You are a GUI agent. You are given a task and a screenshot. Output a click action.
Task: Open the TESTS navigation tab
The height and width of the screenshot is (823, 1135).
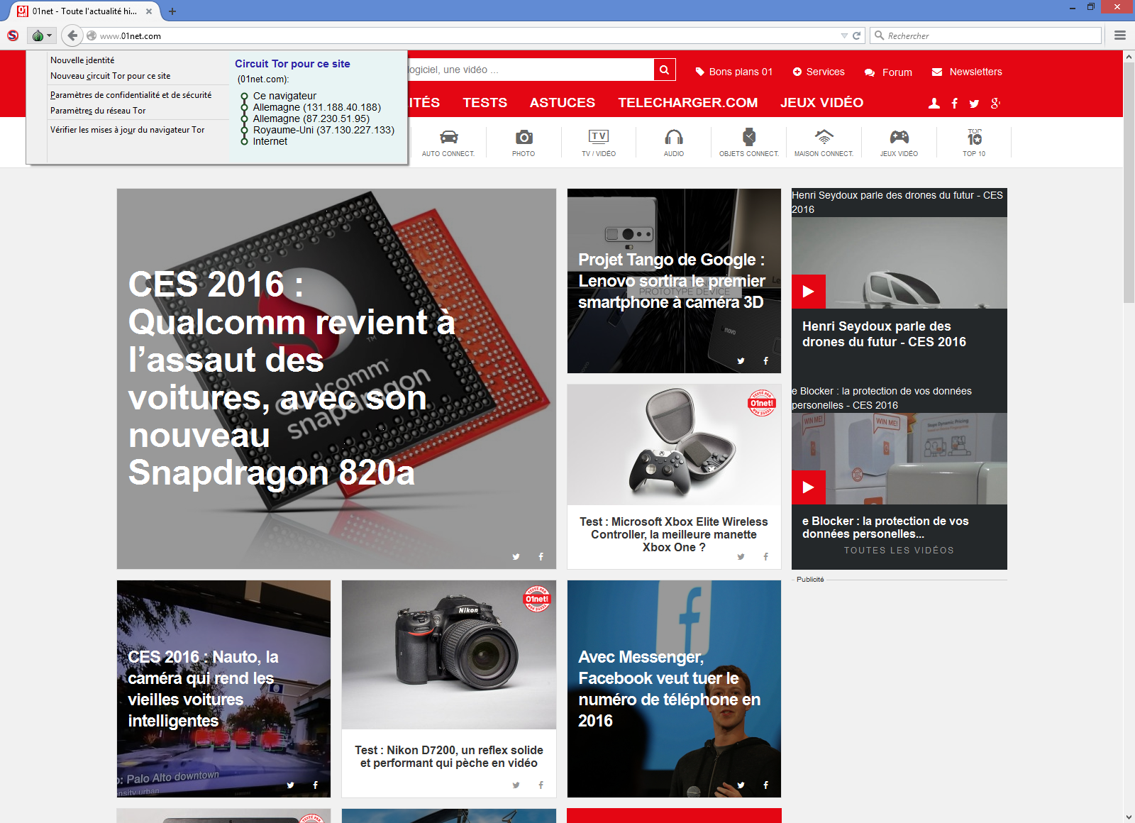click(x=485, y=103)
